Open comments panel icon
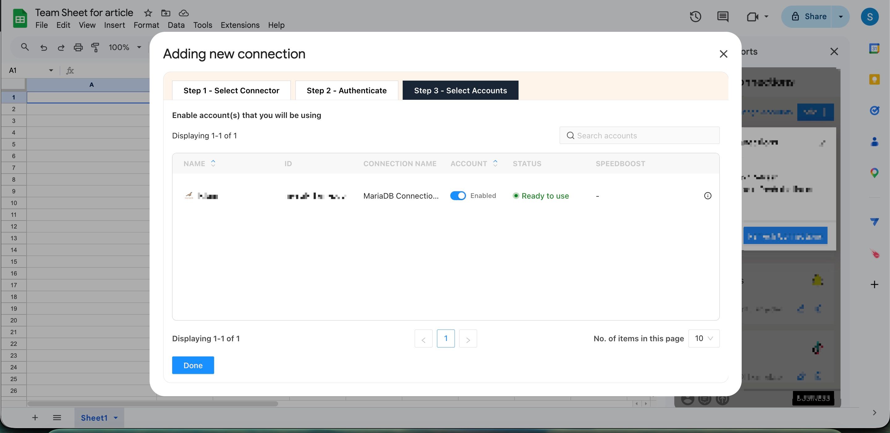This screenshot has height=433, width=890. (723, 17)
